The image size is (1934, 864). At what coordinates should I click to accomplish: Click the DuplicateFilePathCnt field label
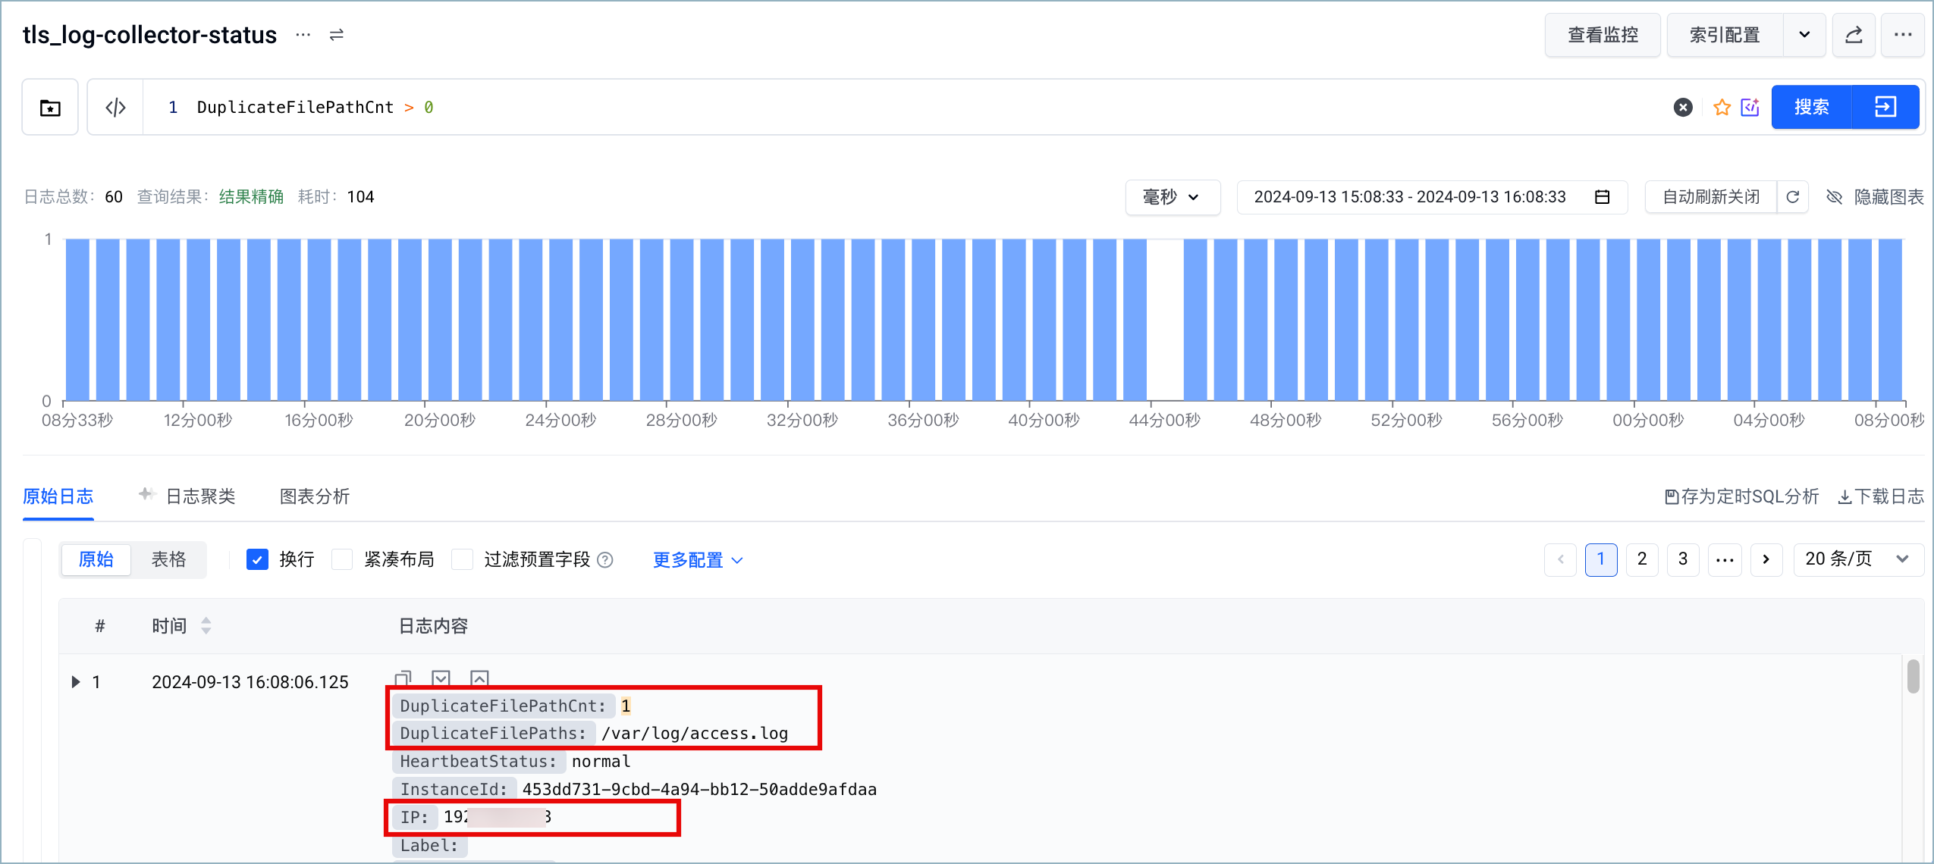[x=503, y=706]
